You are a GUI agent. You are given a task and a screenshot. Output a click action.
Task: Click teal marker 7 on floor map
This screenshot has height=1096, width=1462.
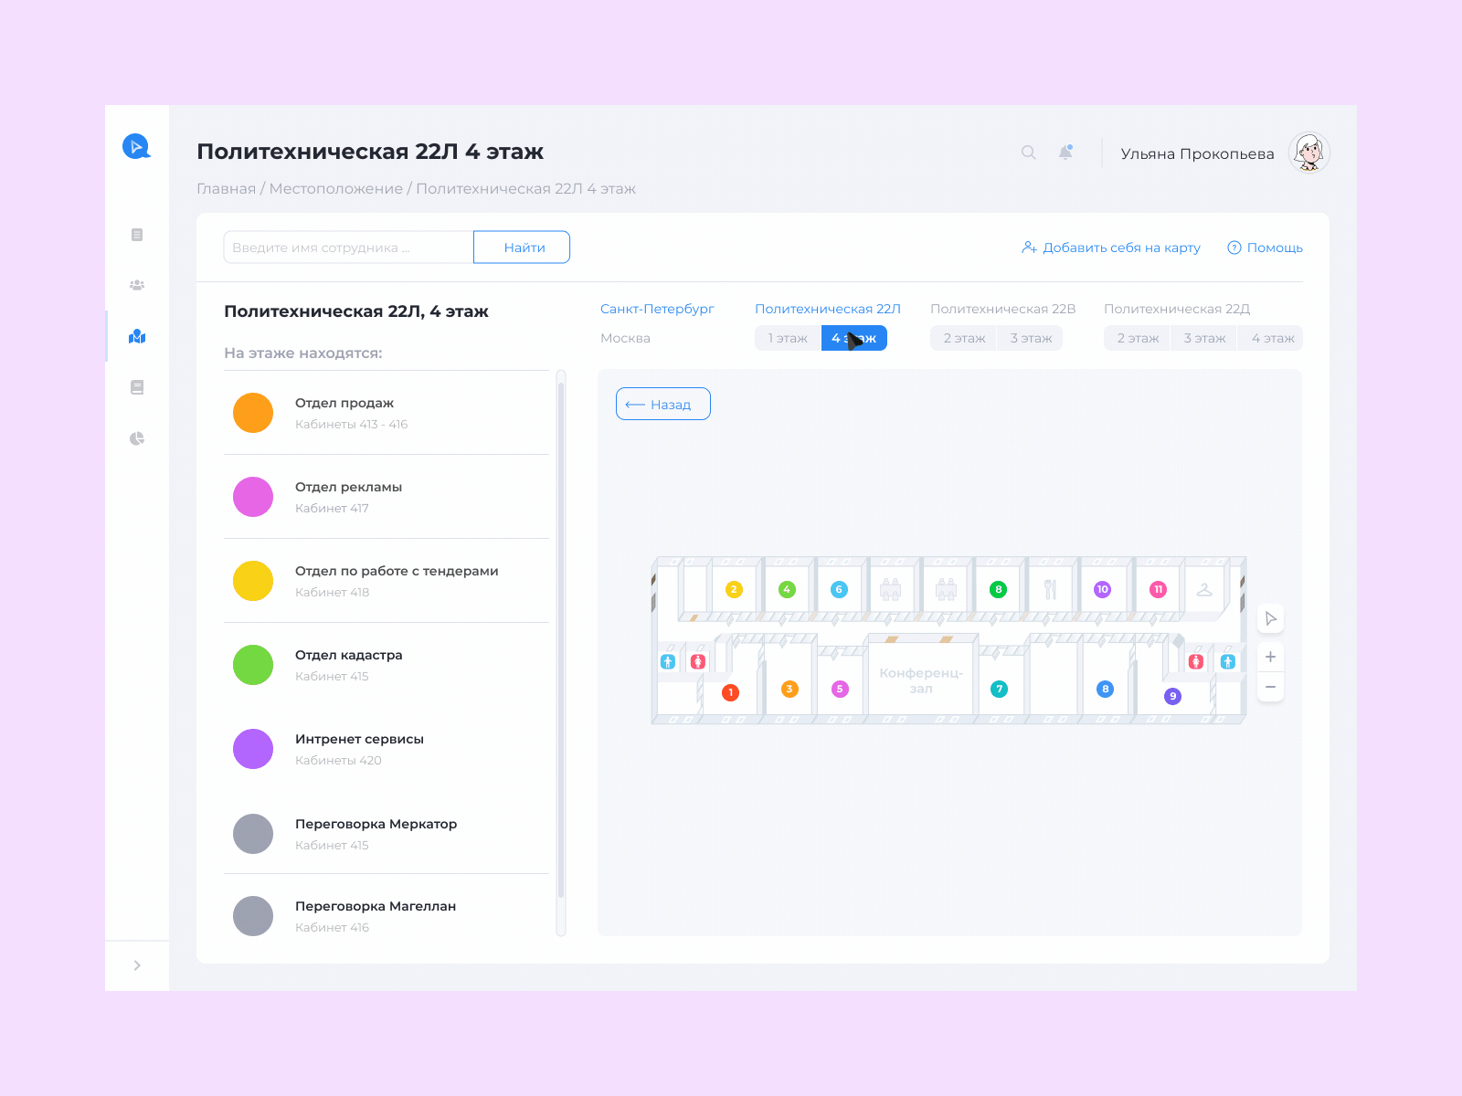pos(1000,689)
